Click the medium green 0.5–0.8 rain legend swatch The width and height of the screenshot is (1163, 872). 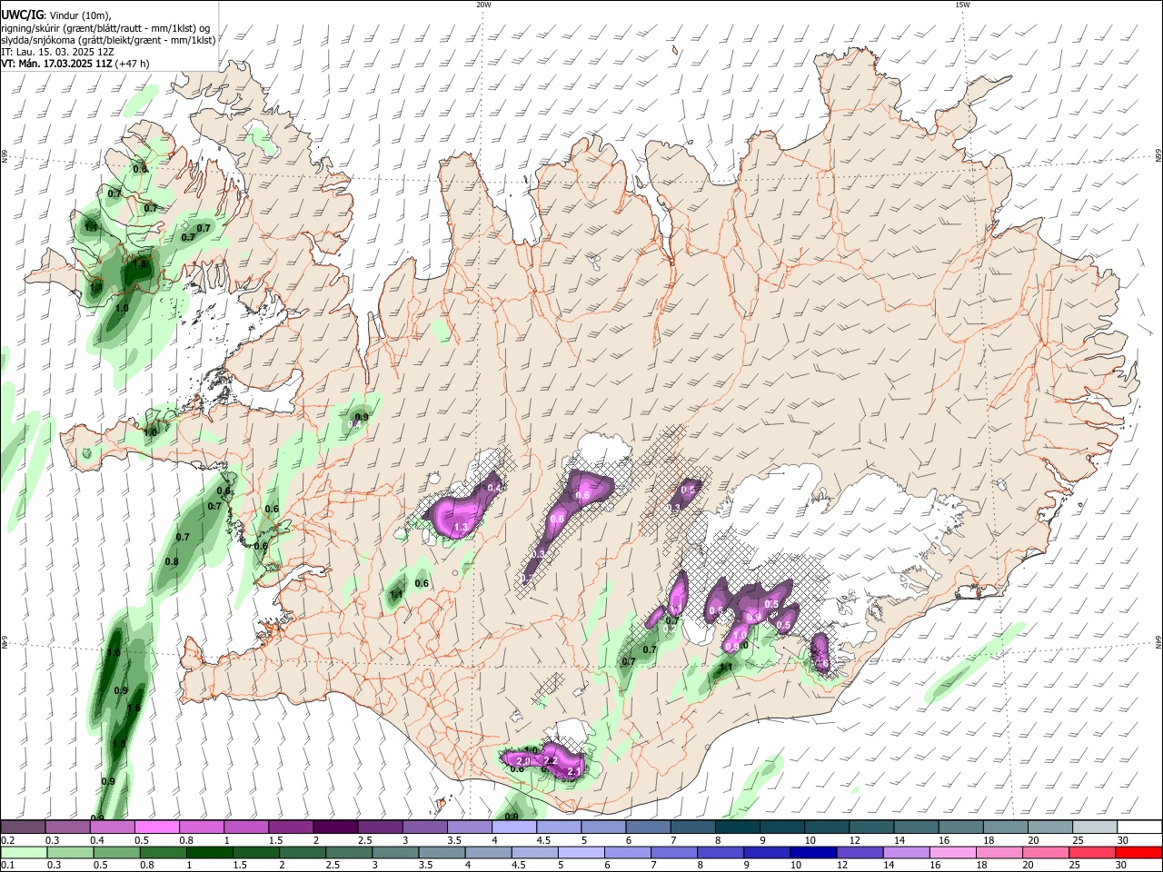(117, 852)
